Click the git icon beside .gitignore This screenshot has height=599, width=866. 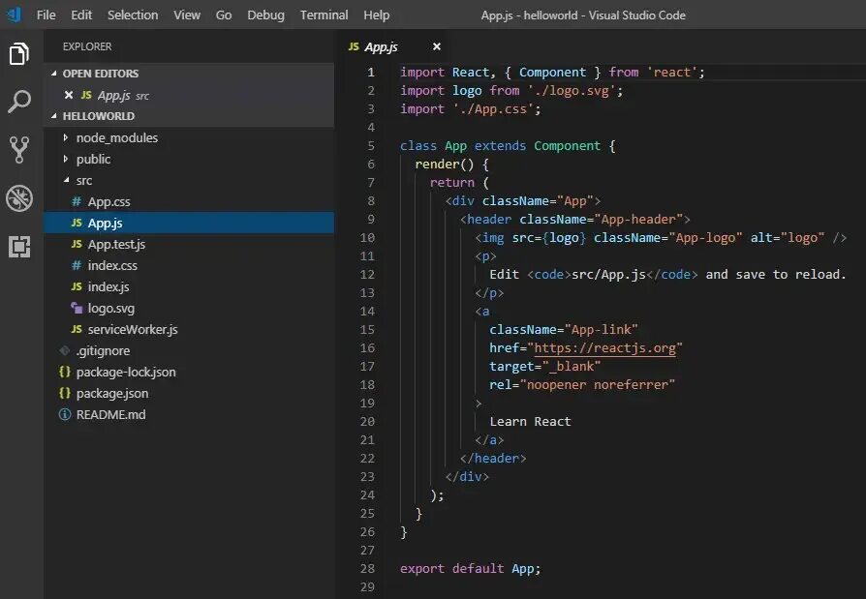coord(65,350)
